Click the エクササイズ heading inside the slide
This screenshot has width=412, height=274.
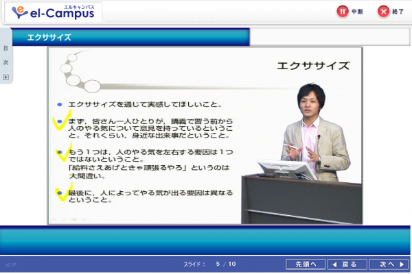pos(312,66)
